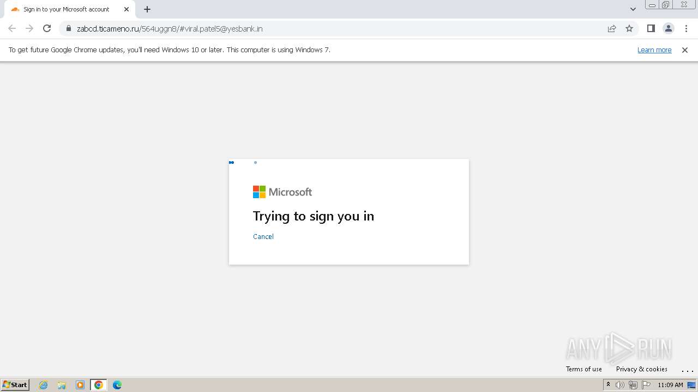Click the 11:09 AM clock
The height and width of the screenshot is (392, 698).
pyautogui.click(x=670, y=385)
